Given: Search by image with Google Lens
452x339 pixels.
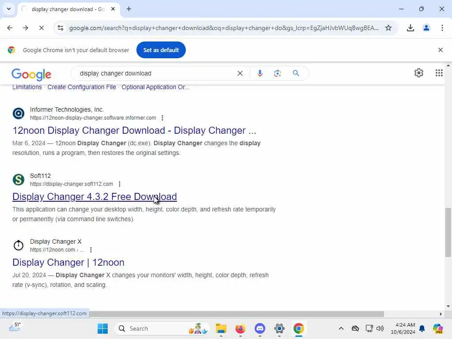Looking at the screenshot, I should pyautogui.click(x=277, y=73).
